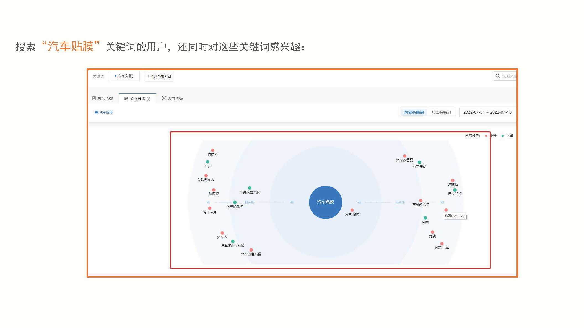This screenshot has width=584, height=328.
Task: Click the 添加对比词 button
Action: click(x=159, y=76)
